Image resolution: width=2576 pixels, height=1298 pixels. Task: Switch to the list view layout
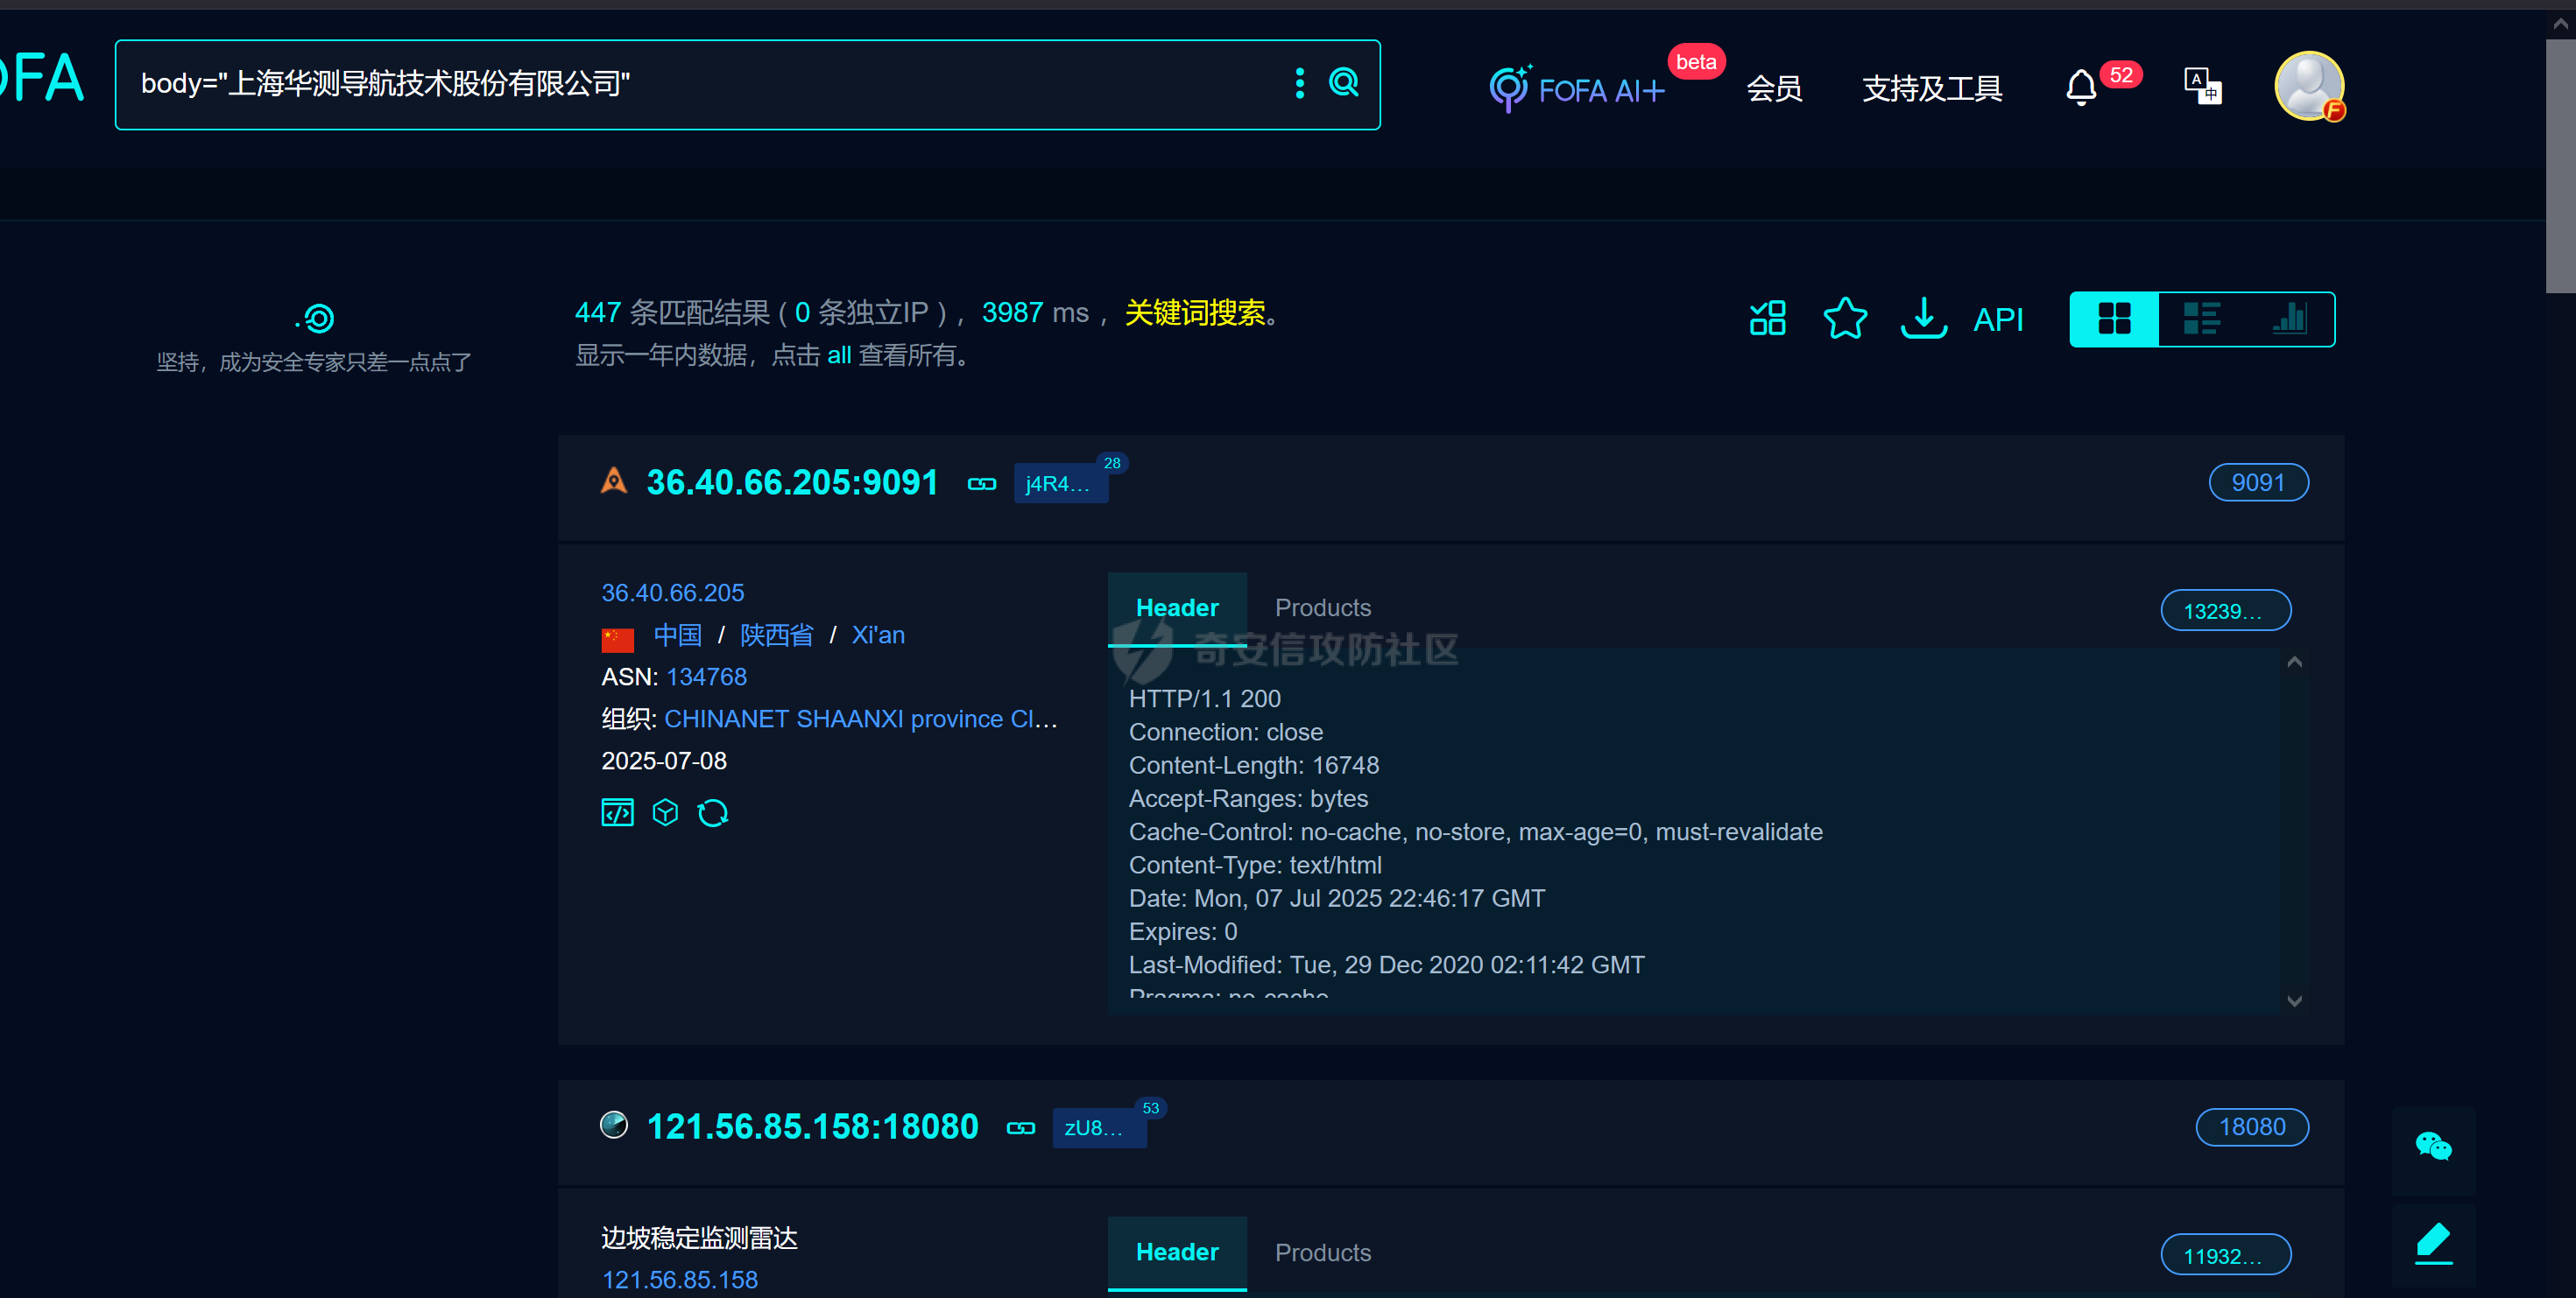tap(2201, 319)
